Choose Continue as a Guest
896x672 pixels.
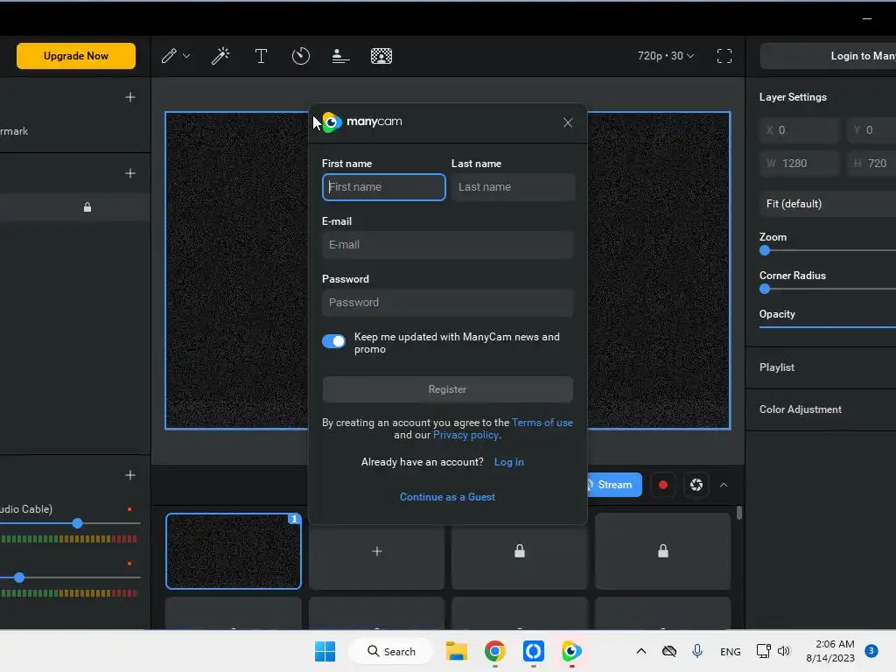point(447,497)
